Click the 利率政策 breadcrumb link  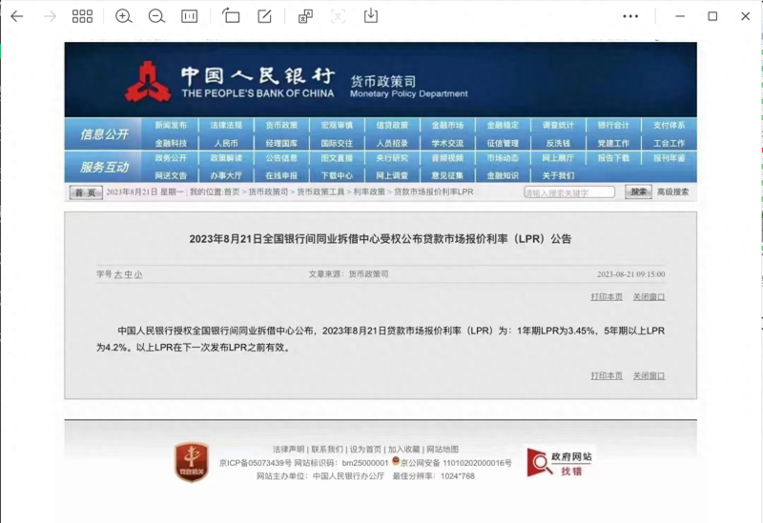point(369,192)
